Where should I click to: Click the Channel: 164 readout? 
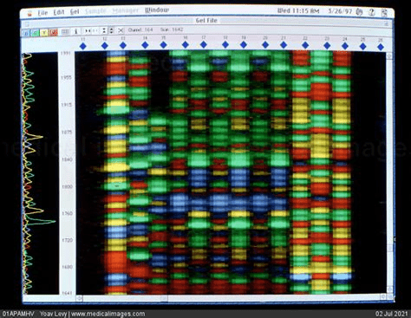[x=140, y=29]
